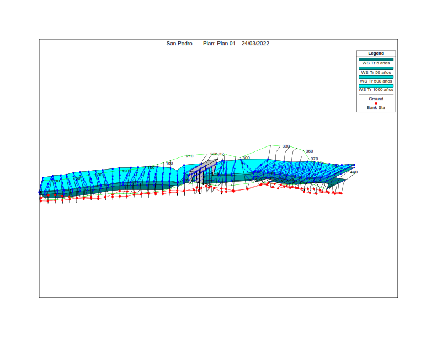Viewport: 437px width, 337px height.
Task: Click the 'WS Tr 50 años' legend label
Action: tap(376, 72)
